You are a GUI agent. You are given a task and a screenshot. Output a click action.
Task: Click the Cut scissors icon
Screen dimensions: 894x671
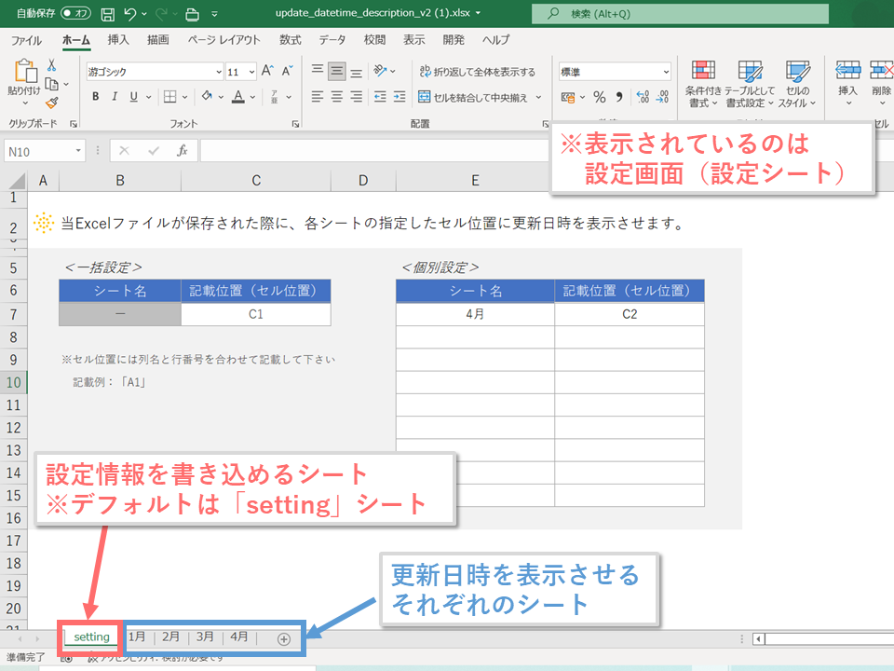[51, 65]
